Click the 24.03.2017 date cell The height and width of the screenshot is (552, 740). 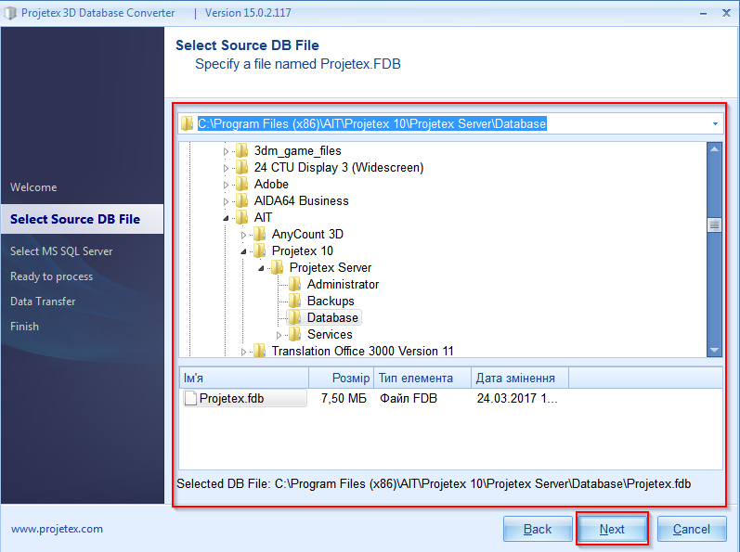click(x=517, y=398)
